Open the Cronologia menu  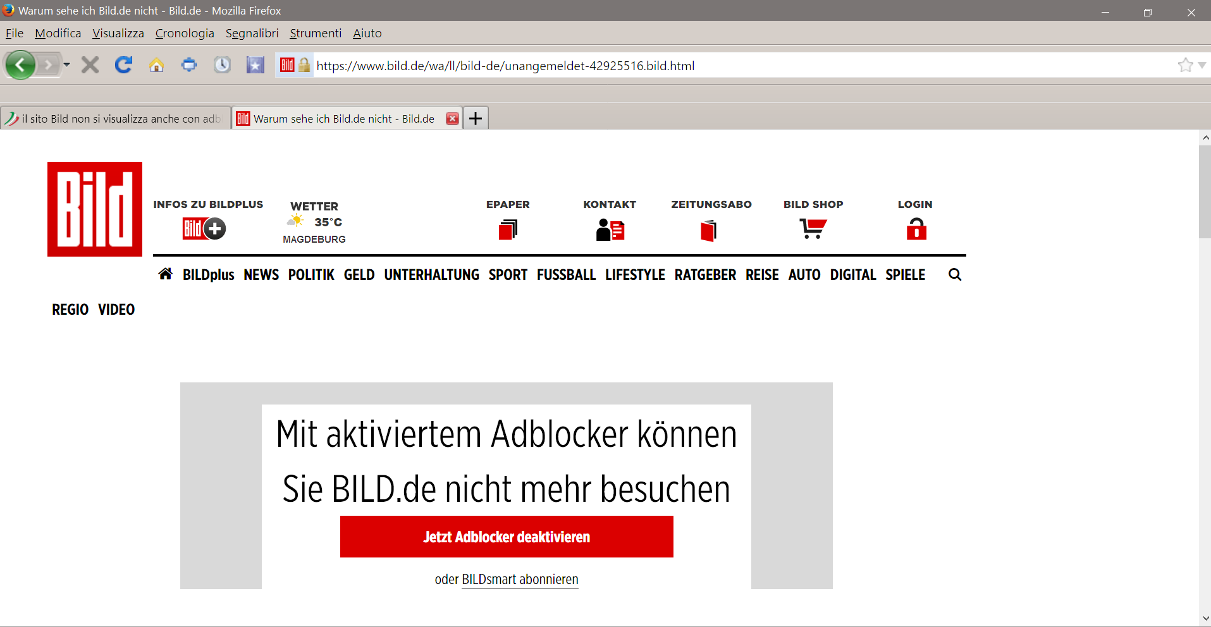click(x=185, y=33)
